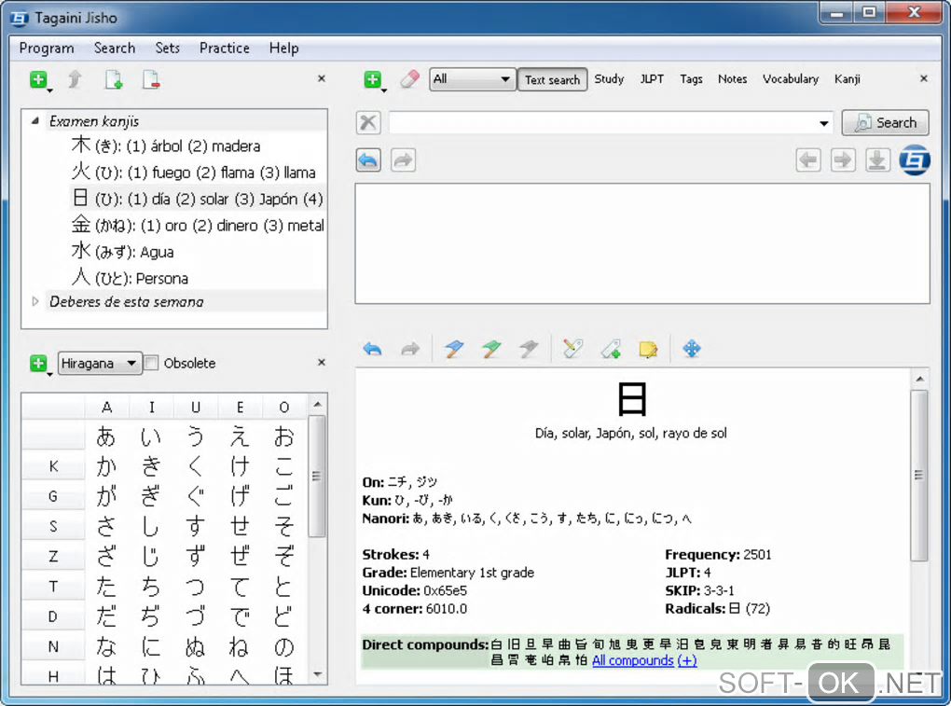Click the eraser icon in search toolbar
This screenshot has height=706, width=951.
[410, 79]
